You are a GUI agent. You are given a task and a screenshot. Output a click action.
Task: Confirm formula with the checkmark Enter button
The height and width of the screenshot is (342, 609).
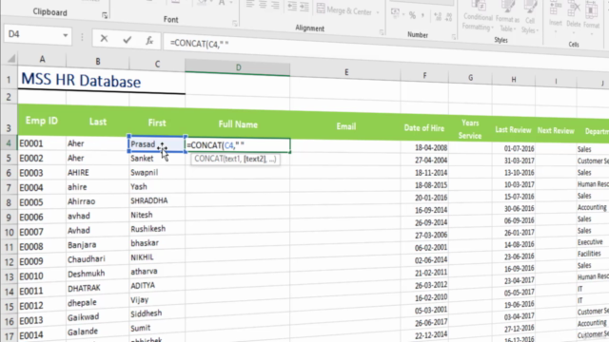point(127,40)
